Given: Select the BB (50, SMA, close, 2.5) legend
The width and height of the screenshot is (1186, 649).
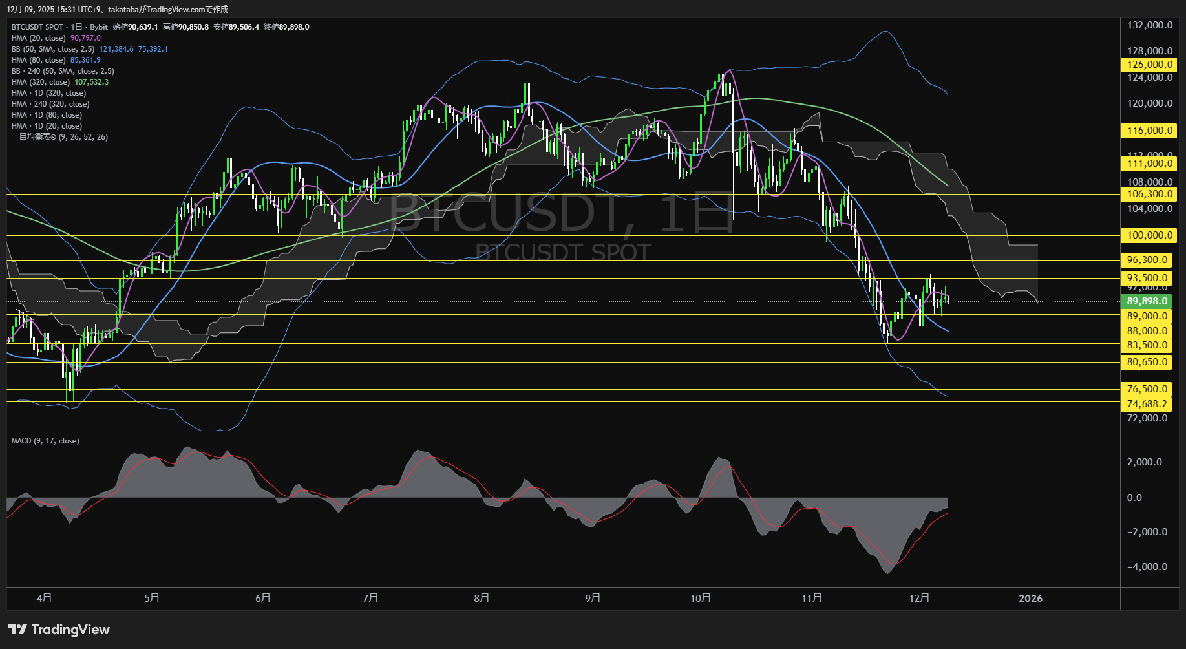Looking at the screenshot, I should [52, 49].
